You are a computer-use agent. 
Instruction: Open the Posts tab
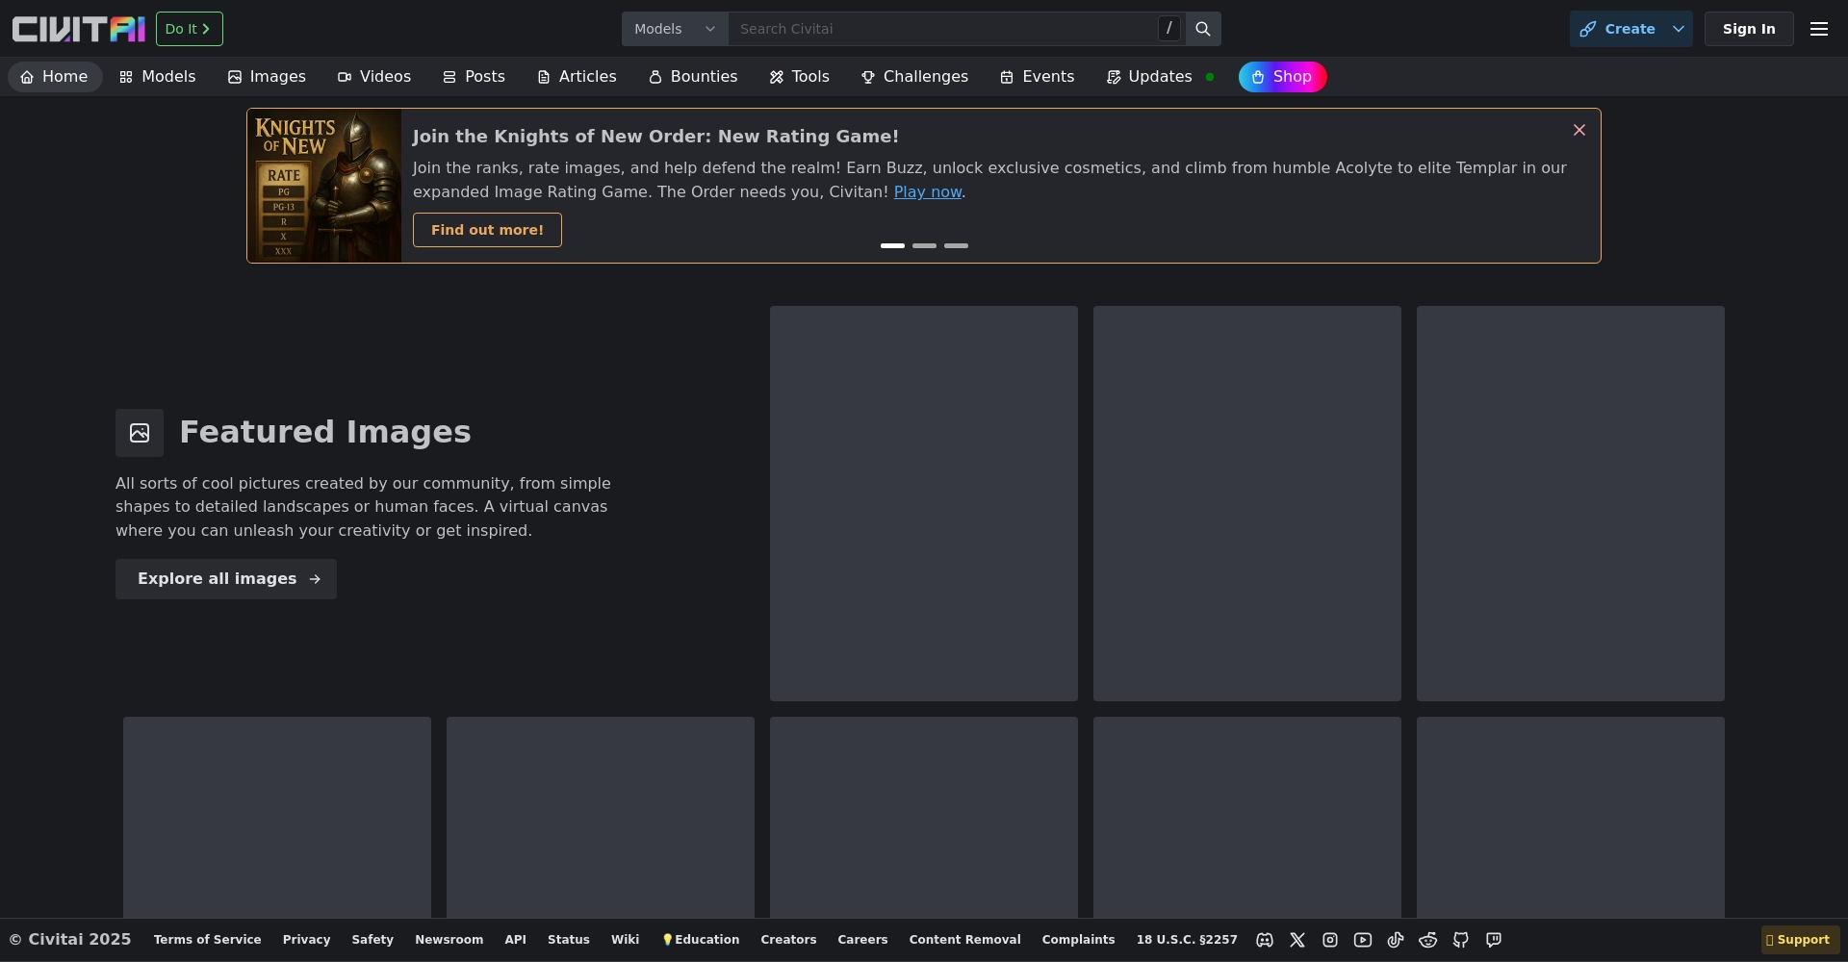coord(475,77)
